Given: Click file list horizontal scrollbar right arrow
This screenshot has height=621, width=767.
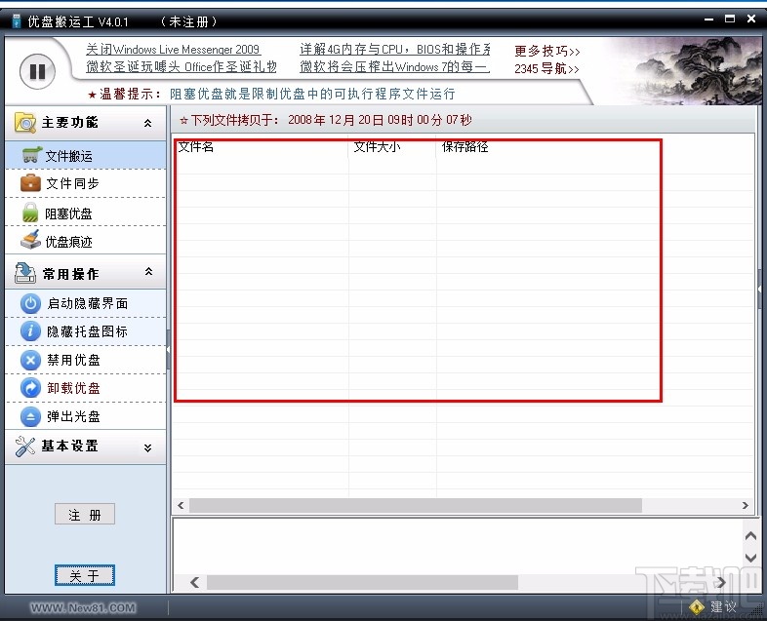Looking at the screenshot, I should (x=745, y=505).
